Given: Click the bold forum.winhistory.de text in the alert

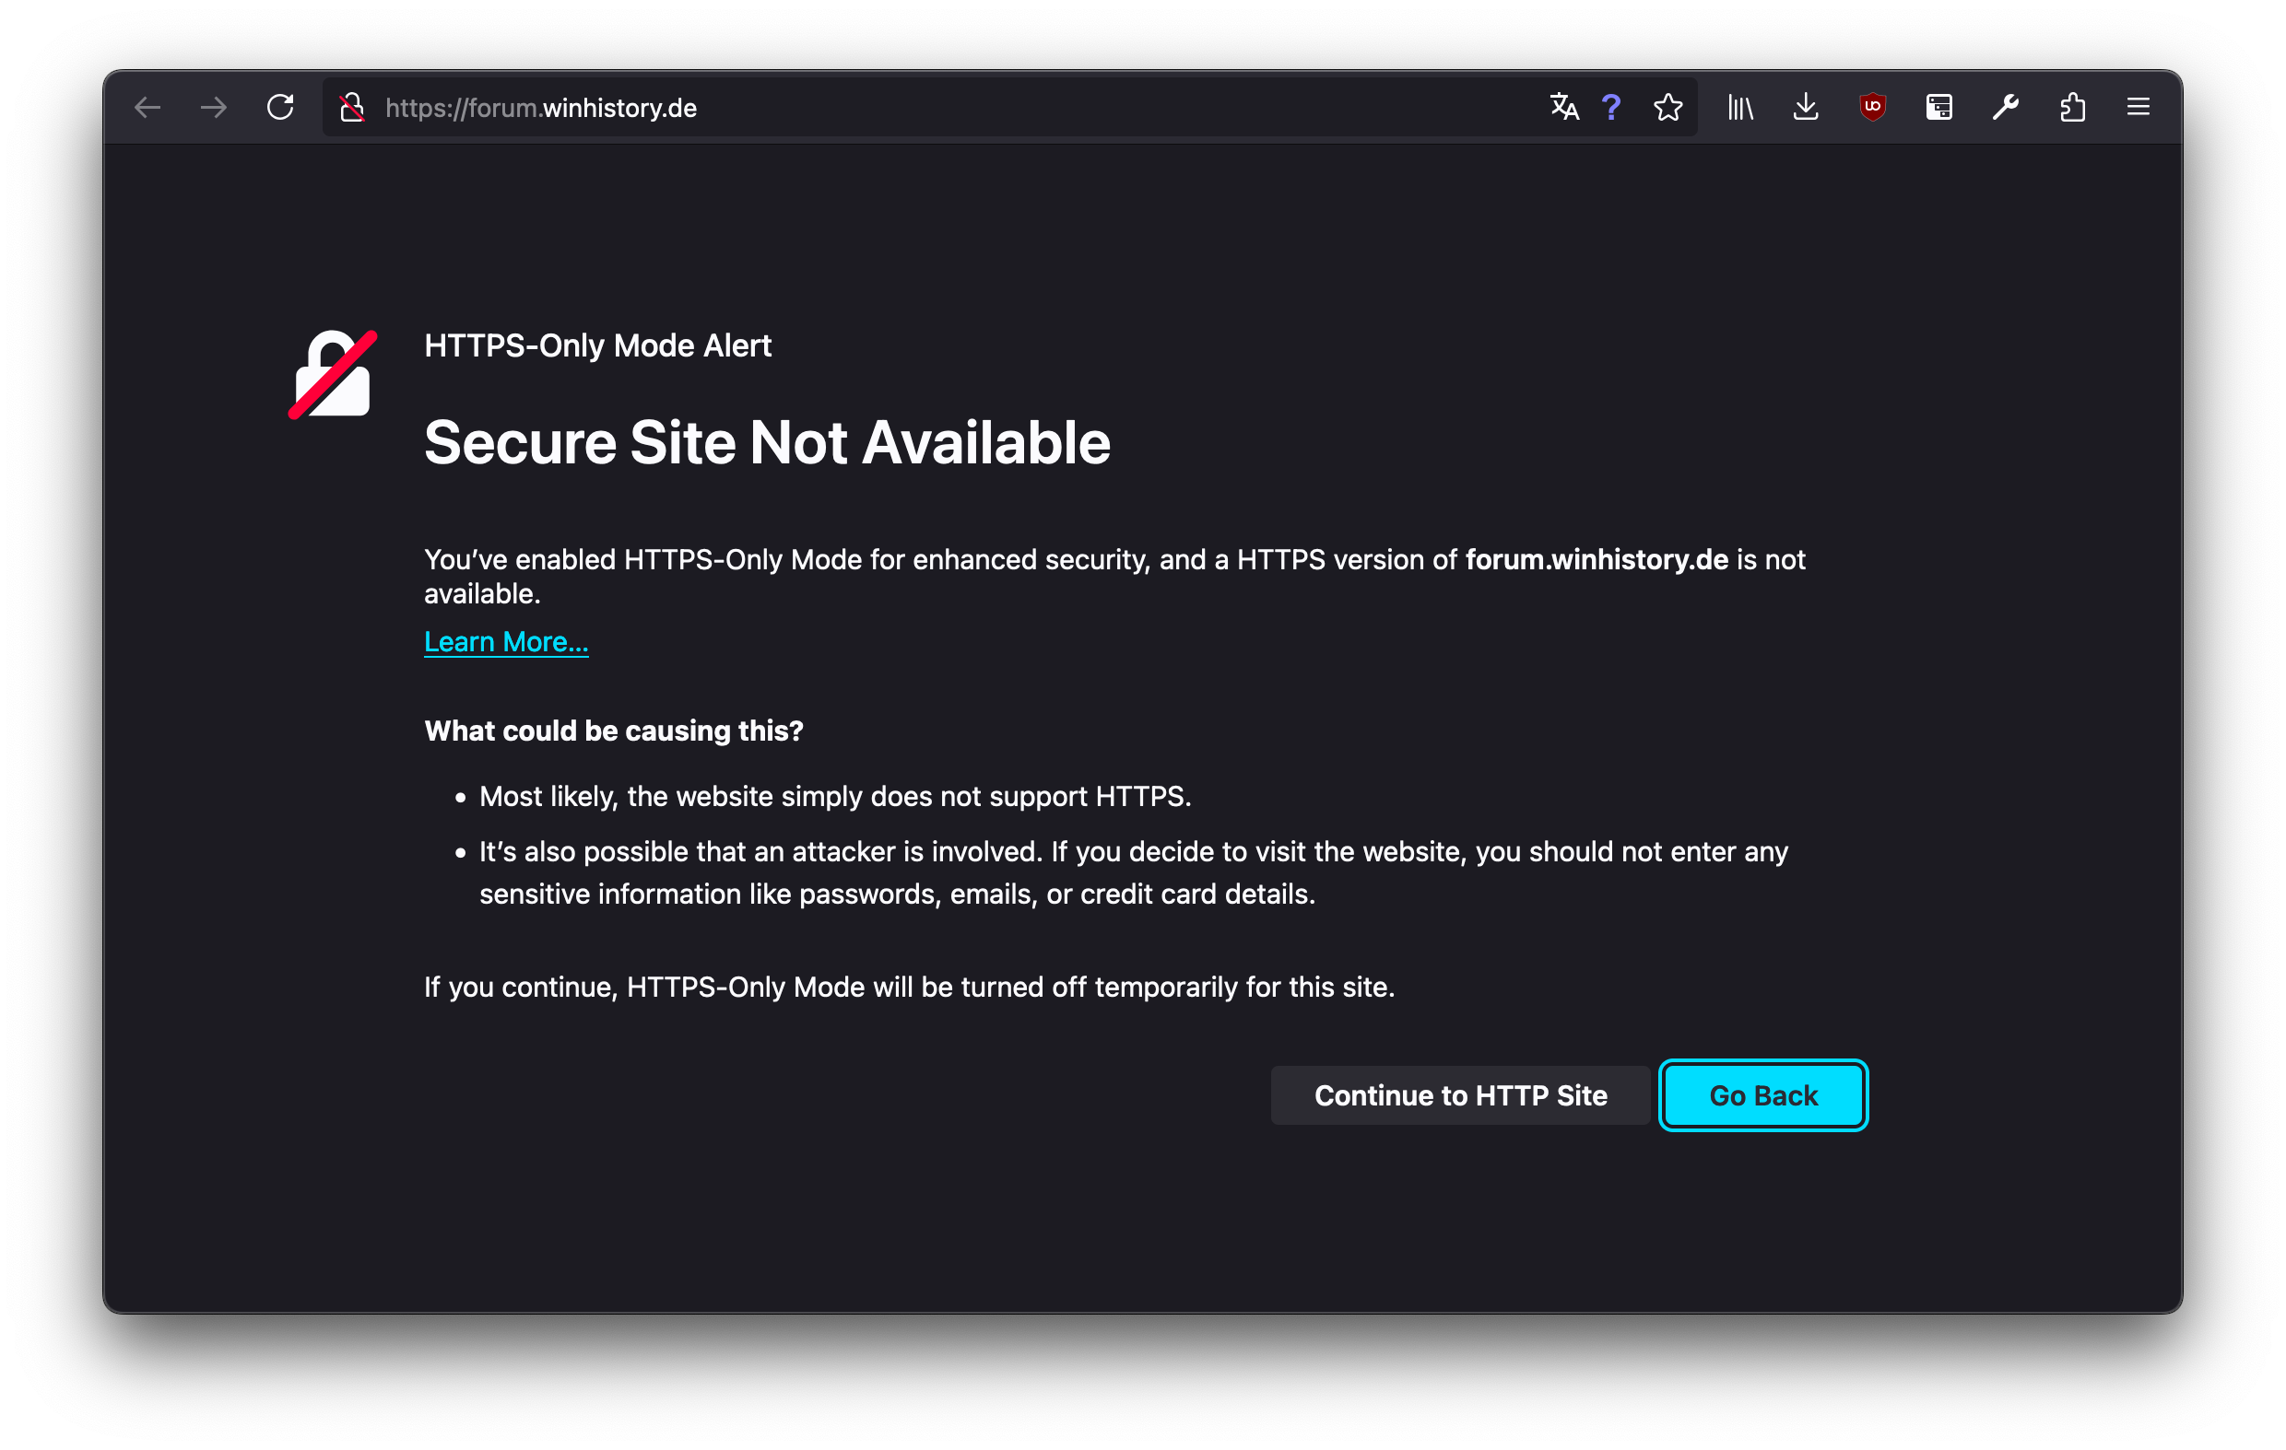Looking at the screenshot, I should (x=1597, y=560).
